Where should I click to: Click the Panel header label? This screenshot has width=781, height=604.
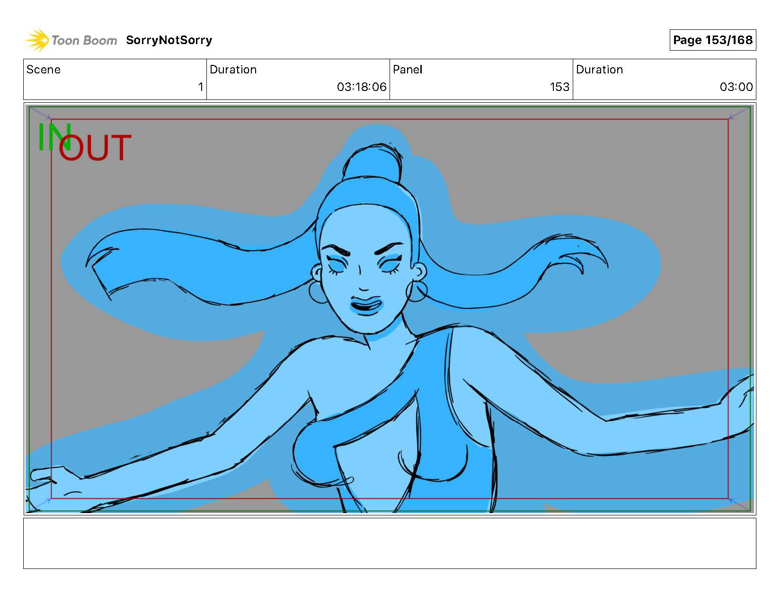(407, 70)
